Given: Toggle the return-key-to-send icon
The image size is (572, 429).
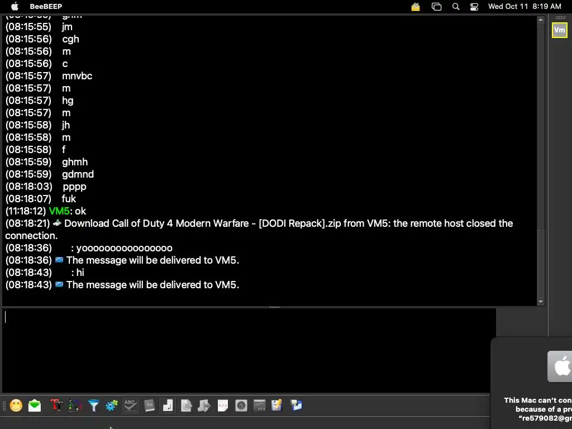Looking at the screenshot, I should 168,406.
